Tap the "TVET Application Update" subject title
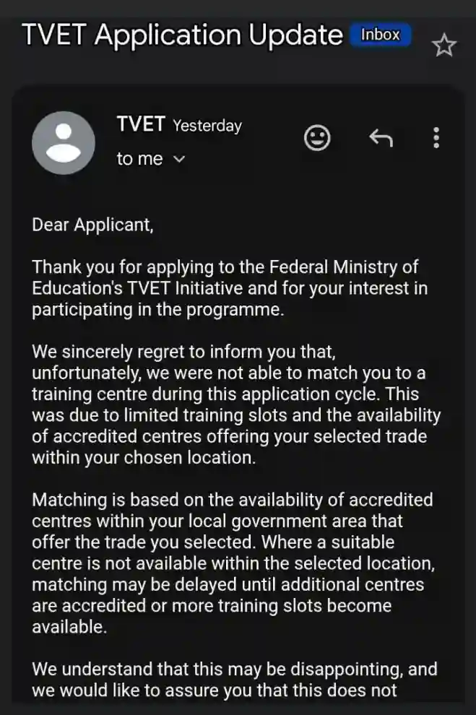The height and width of the screenshot is (715, 476). tap(182, 35)
